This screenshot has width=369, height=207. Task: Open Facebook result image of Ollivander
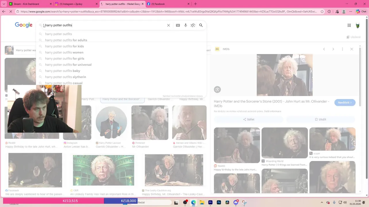pos(35,170)
